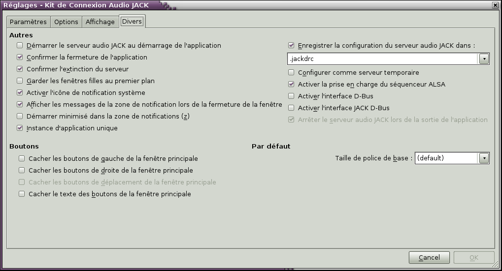Check Cacher le texte des boutons
Image resolution: width=502 pixels, height=271 pixels.
click(x=22, y=194)
